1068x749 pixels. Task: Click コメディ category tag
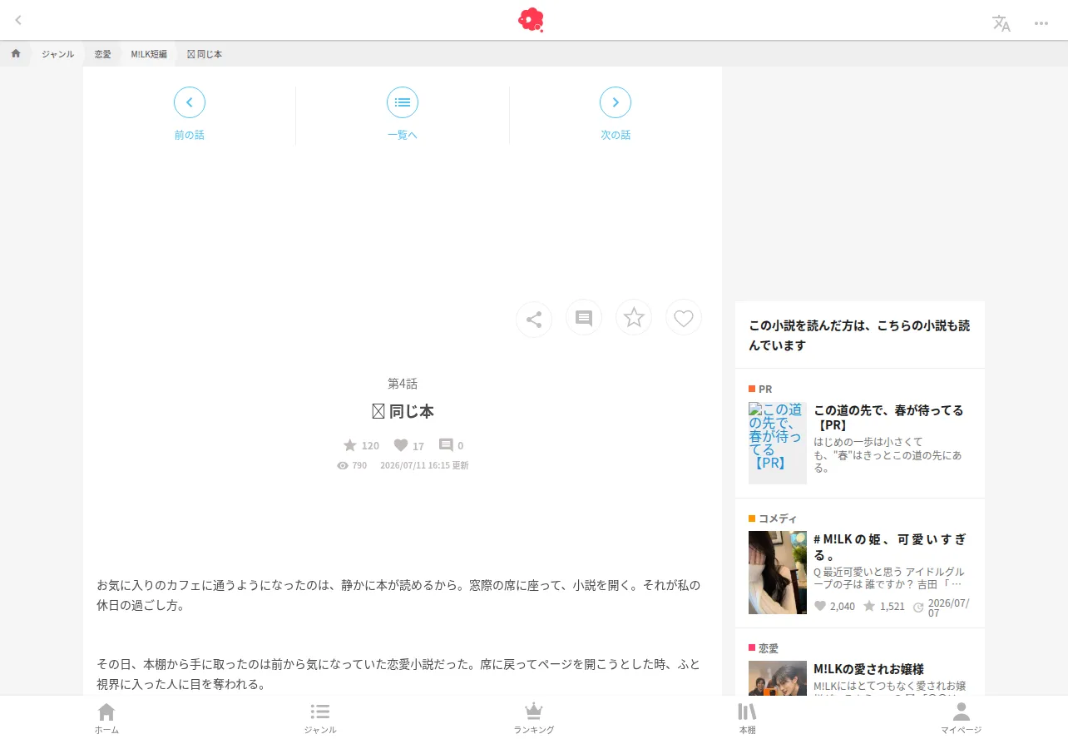[x=773, y=518]
